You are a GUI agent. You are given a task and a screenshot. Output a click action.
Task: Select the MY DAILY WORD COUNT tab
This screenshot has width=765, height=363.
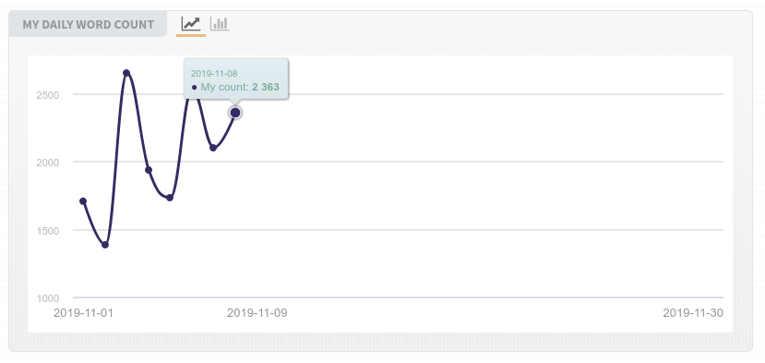(x=88, y=24)
